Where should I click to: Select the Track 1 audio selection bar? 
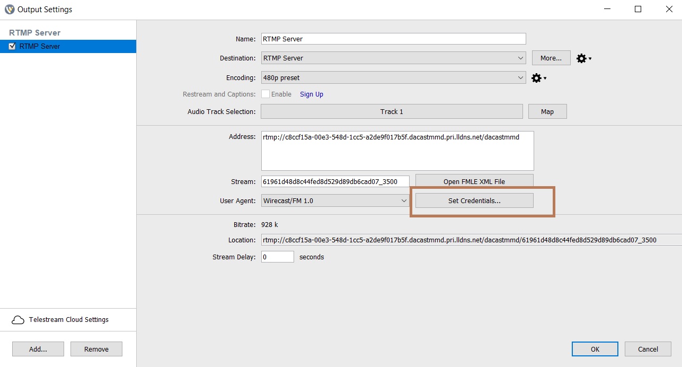(x=391, y=111)
